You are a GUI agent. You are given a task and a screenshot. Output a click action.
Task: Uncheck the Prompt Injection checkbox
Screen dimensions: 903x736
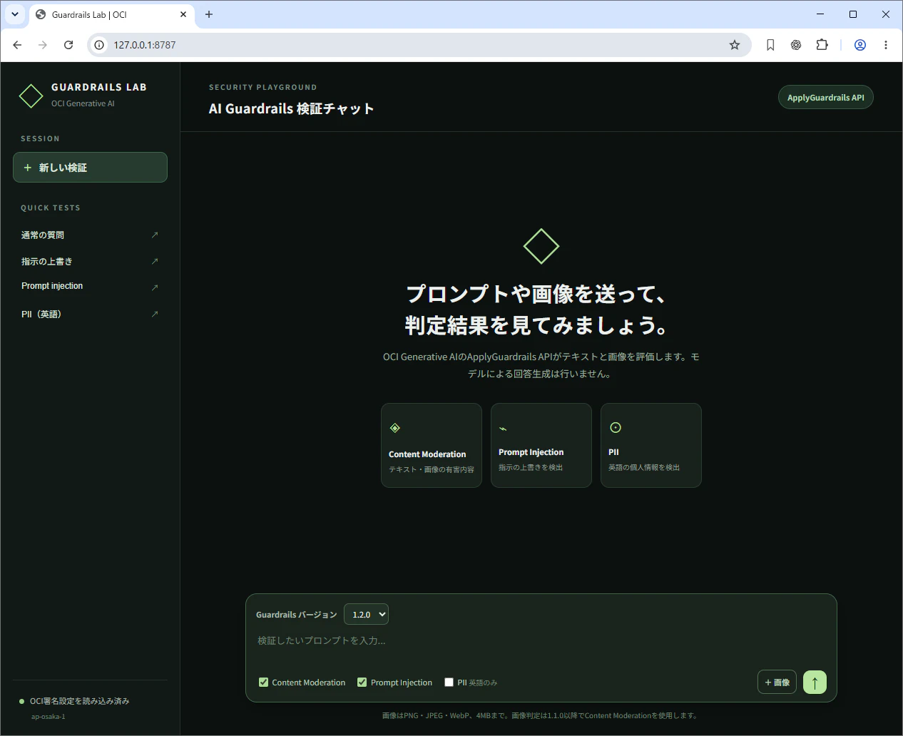362,683
